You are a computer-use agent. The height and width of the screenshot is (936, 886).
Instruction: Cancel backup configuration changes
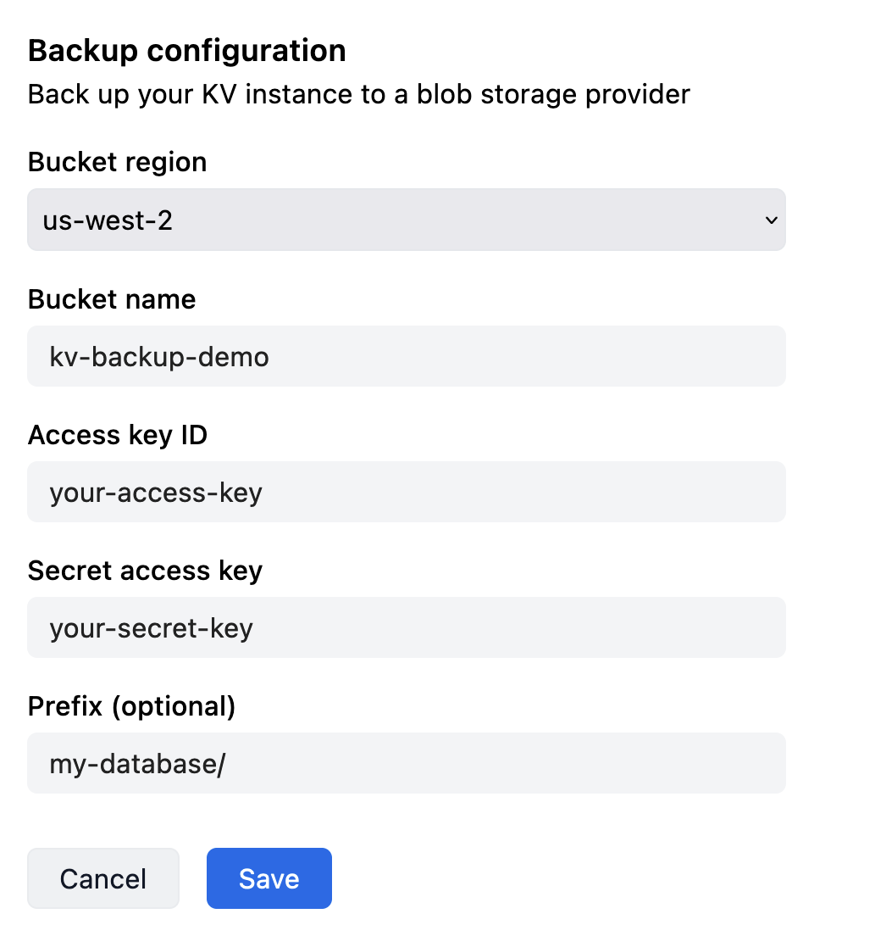pyautogui.click(x=102, y=878)
